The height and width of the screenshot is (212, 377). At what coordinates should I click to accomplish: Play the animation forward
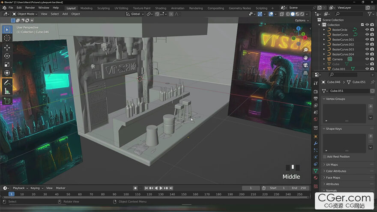tap(161, 188)
